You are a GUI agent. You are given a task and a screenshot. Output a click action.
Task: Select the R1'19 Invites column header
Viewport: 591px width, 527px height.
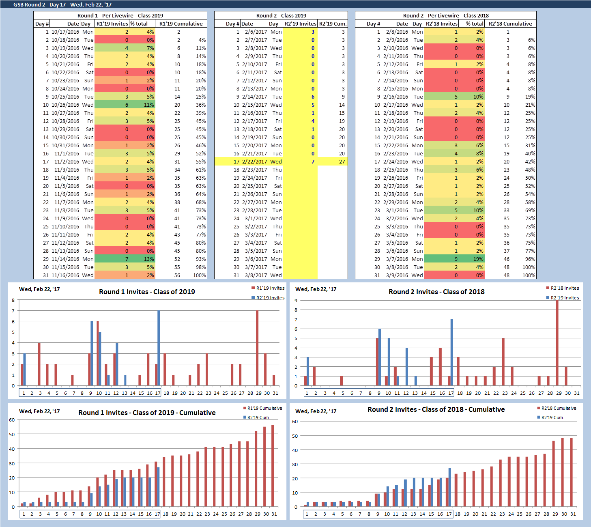pyautogui.click(x=112, y=24)
